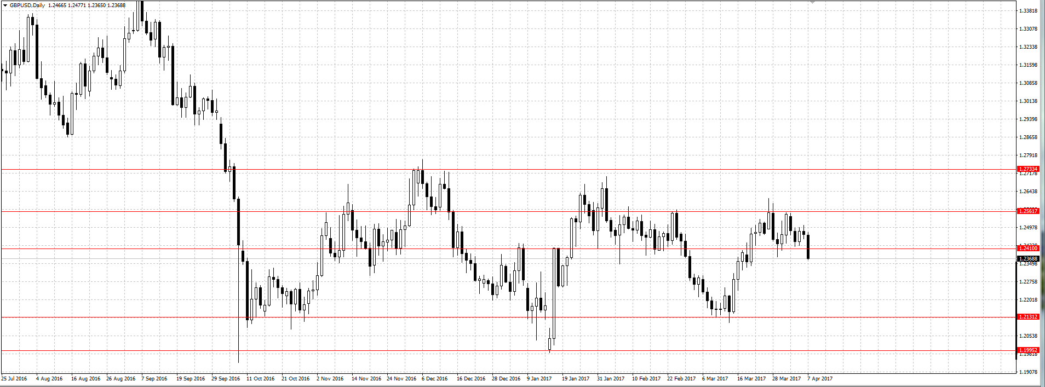Click the 25 Jul 2016 date label
Viewport: 1045px width, 387px height.
pyautogui.click(x=14, y=379)
